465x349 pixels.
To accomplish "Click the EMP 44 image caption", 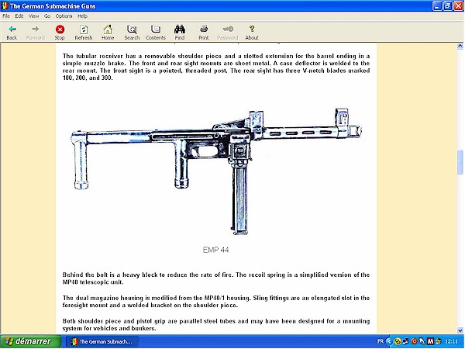I will tap(215, 250).
